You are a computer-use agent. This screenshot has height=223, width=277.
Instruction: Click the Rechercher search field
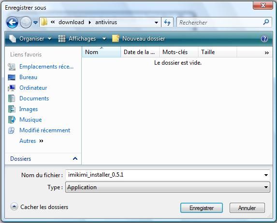(220, 22)
